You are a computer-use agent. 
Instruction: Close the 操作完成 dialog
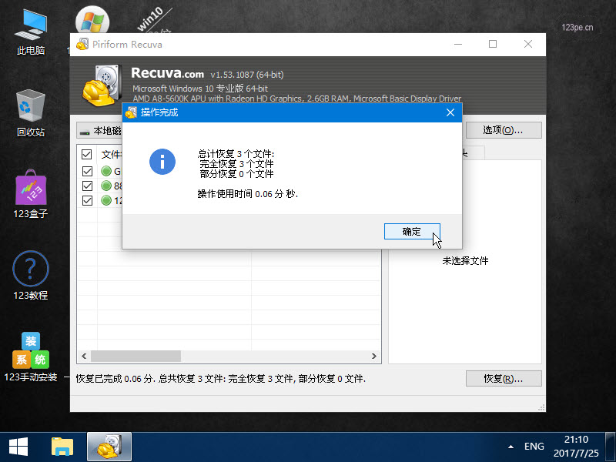click(x=450, y=112)
